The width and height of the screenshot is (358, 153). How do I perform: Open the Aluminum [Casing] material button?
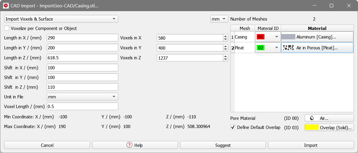pyautogui.click(x=317, y=37)
